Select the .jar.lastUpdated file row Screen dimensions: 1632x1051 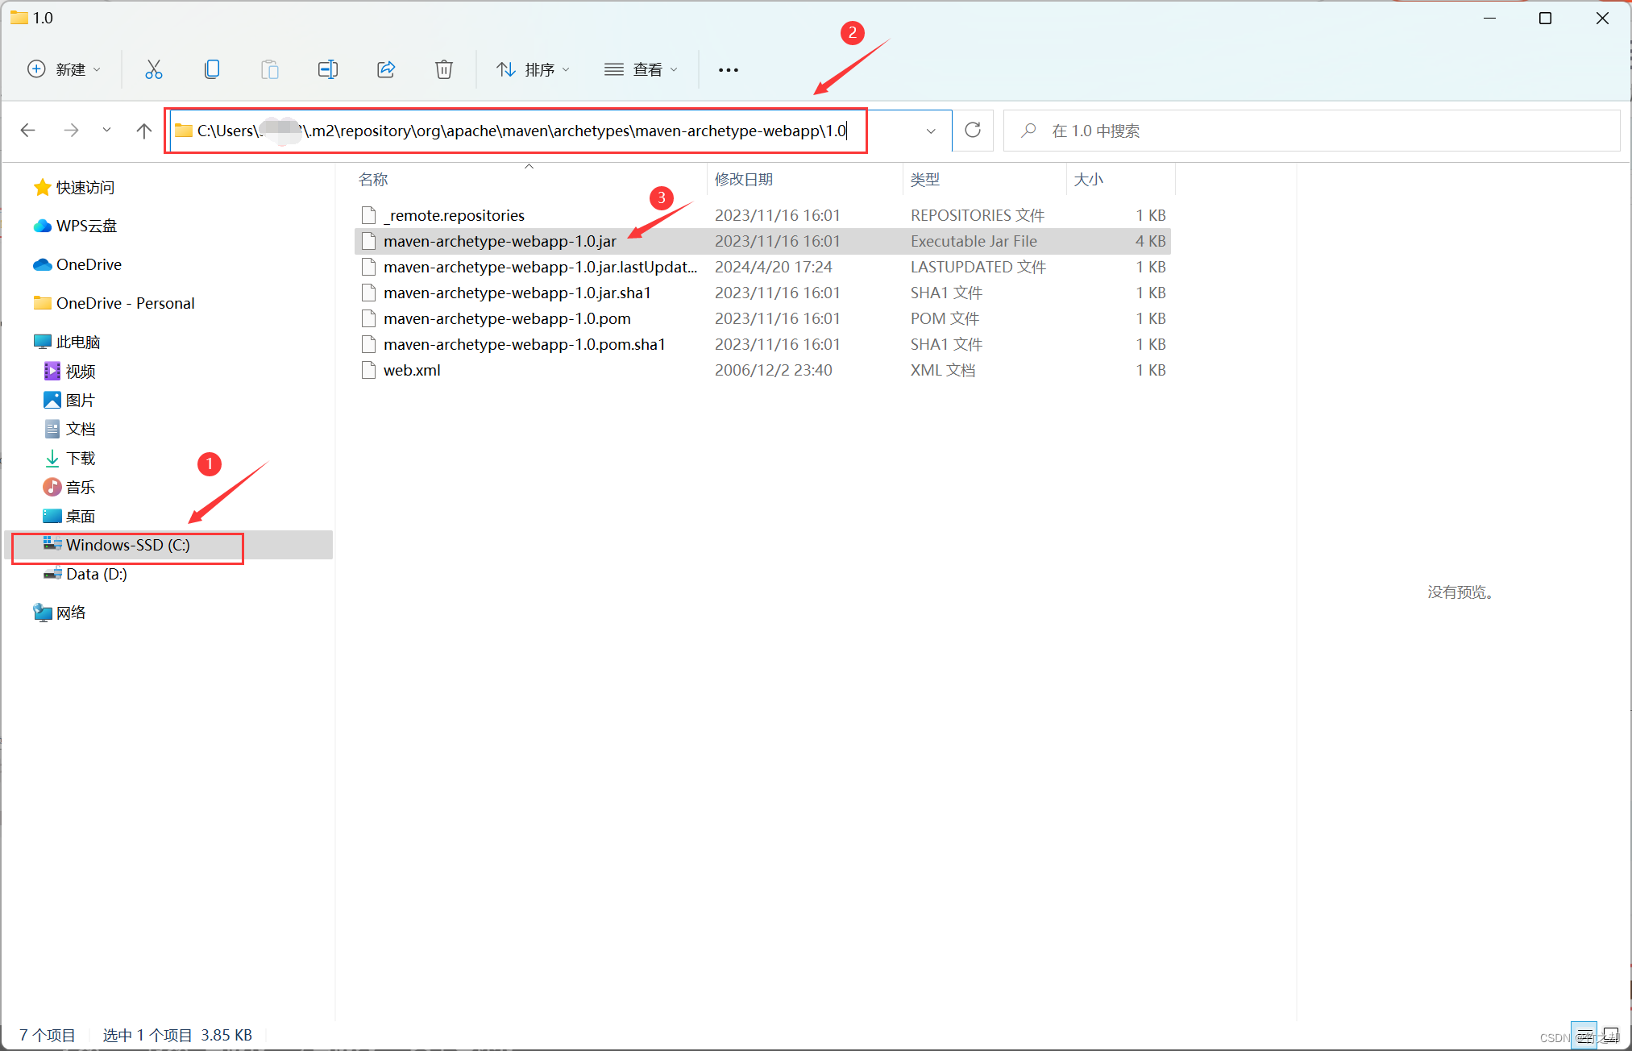762,267
